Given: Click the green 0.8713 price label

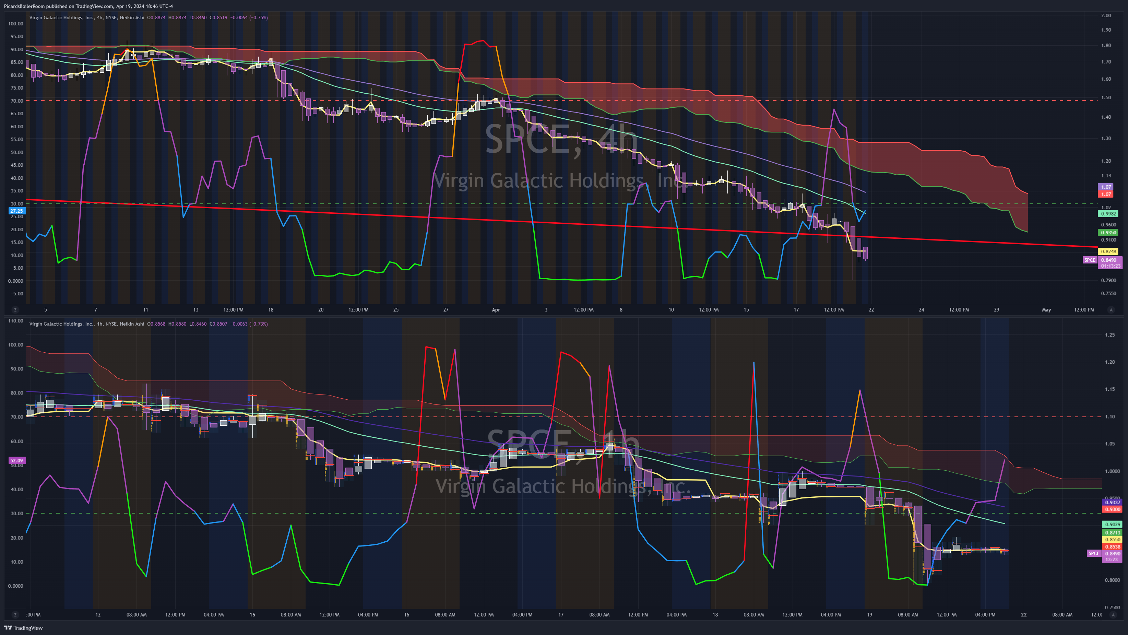Looking at the screenshot, I should [x=1112, y=533].
